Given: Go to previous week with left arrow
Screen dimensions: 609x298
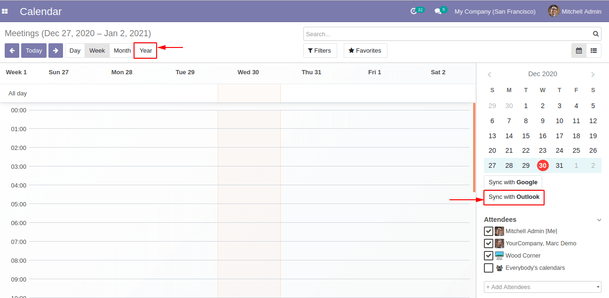Looking at the screenshot, I should click(x=12, y=51).
